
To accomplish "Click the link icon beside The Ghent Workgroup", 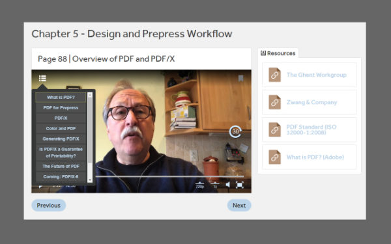I will pos(274,75).
